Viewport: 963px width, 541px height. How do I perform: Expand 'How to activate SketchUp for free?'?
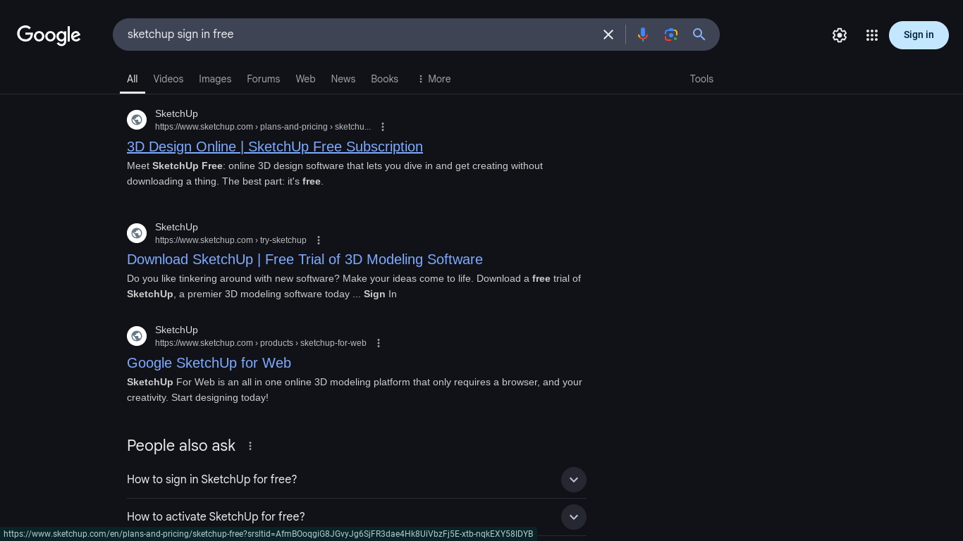click(573, 517)
